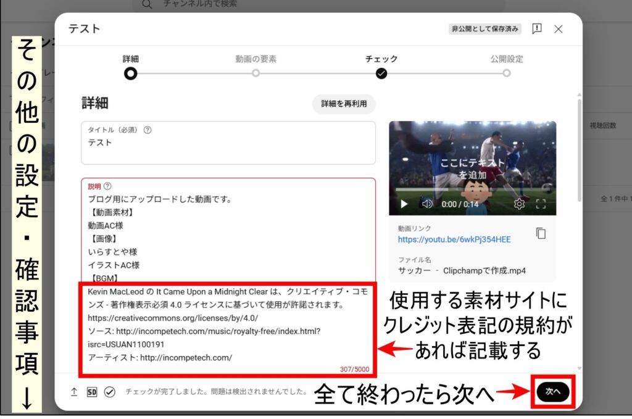Click the SD processing status icon

point(92,392)
